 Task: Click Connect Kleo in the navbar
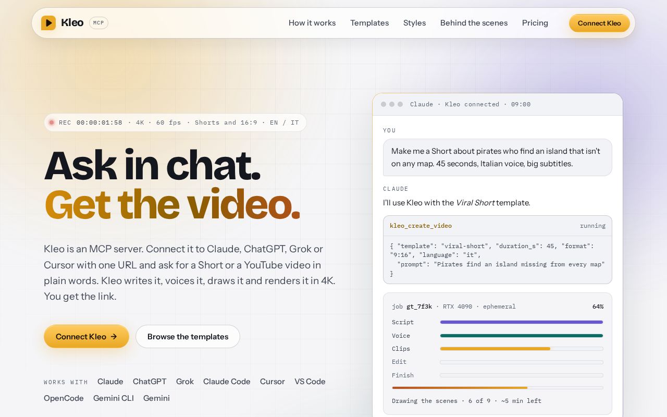pyautogui.click(x=599, y=23)
